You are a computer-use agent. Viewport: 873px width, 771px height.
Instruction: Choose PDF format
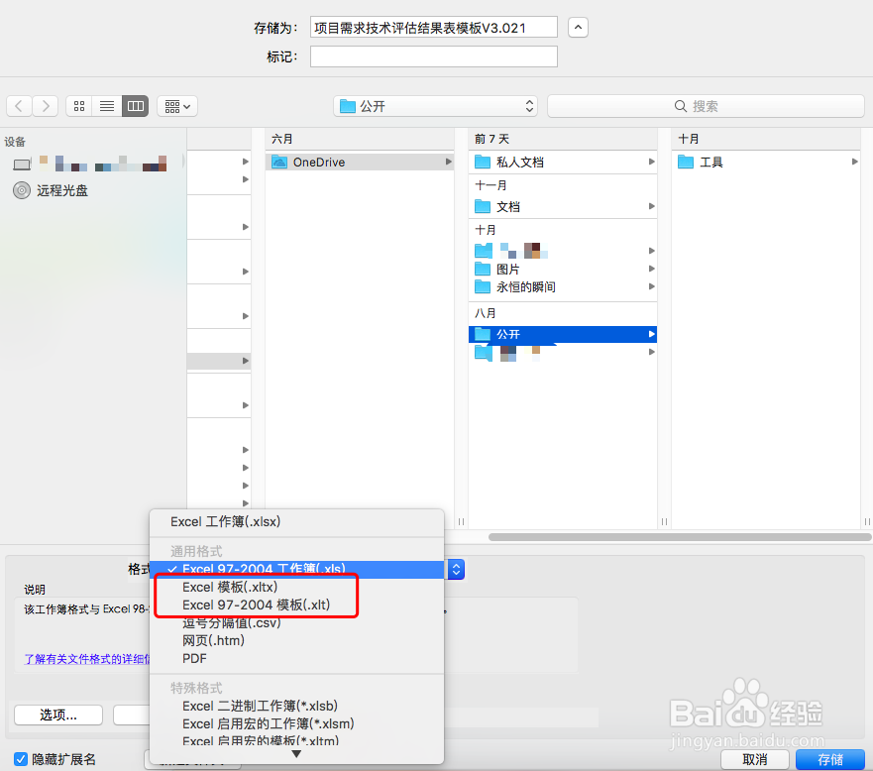pos(296,658)
